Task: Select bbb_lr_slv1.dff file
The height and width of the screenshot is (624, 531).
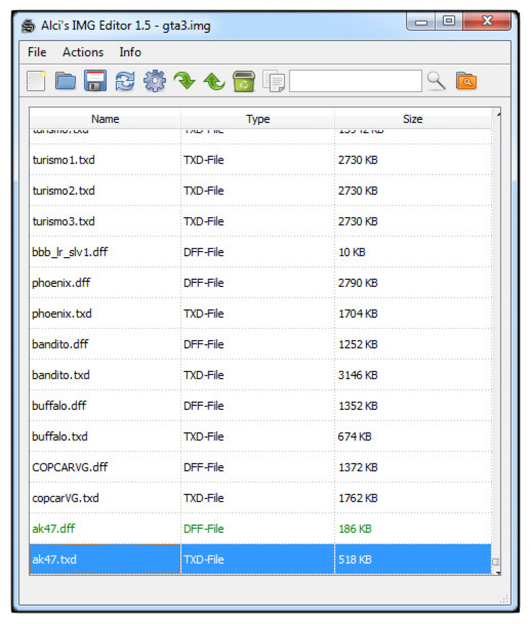Action: point(260,252)
